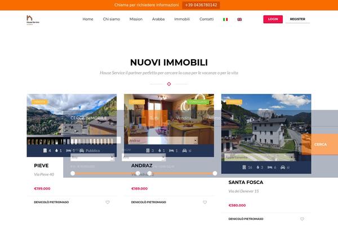Click the second slider's right end handle
This screenshot has width=338, height=225.
point(215,173)
